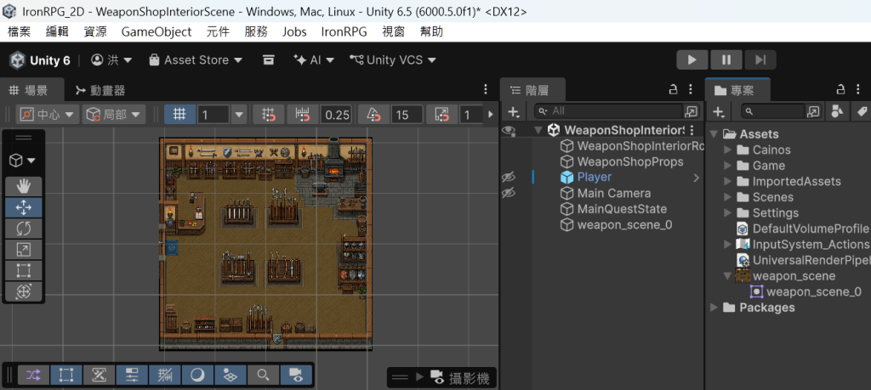The height and width of the screenshot is (390, 871).
Task: Expand the Cainos folder
Action: coord(728,150)
